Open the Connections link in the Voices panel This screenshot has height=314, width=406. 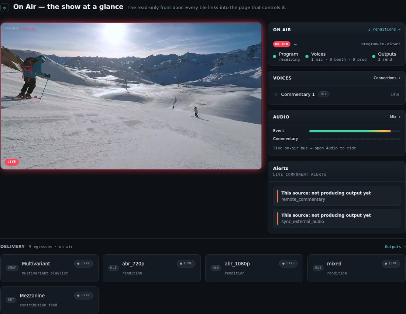(x=387, y=78)
